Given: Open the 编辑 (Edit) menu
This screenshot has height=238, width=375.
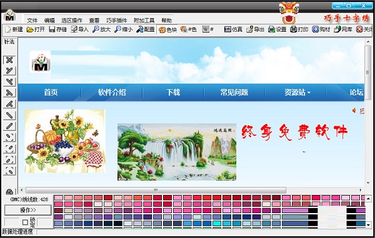Looking at the screenshot, I should pyautogui.click(x=49, y=21).
